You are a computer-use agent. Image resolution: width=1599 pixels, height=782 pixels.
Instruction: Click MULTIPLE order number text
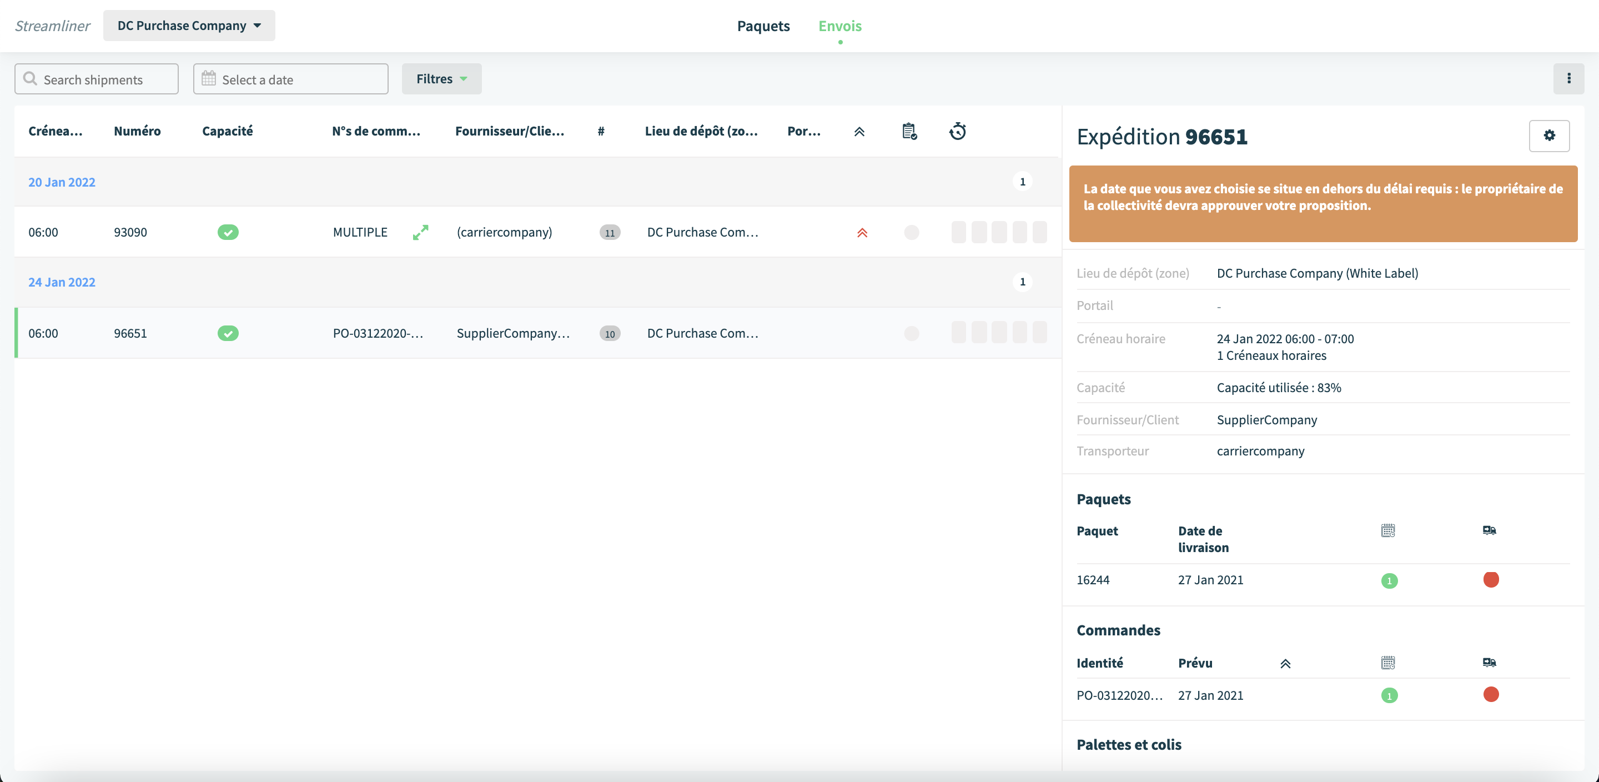coord(360,232)
